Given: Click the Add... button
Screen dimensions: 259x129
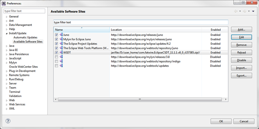Looking at the screenshot, I should [x=241, y=30].
